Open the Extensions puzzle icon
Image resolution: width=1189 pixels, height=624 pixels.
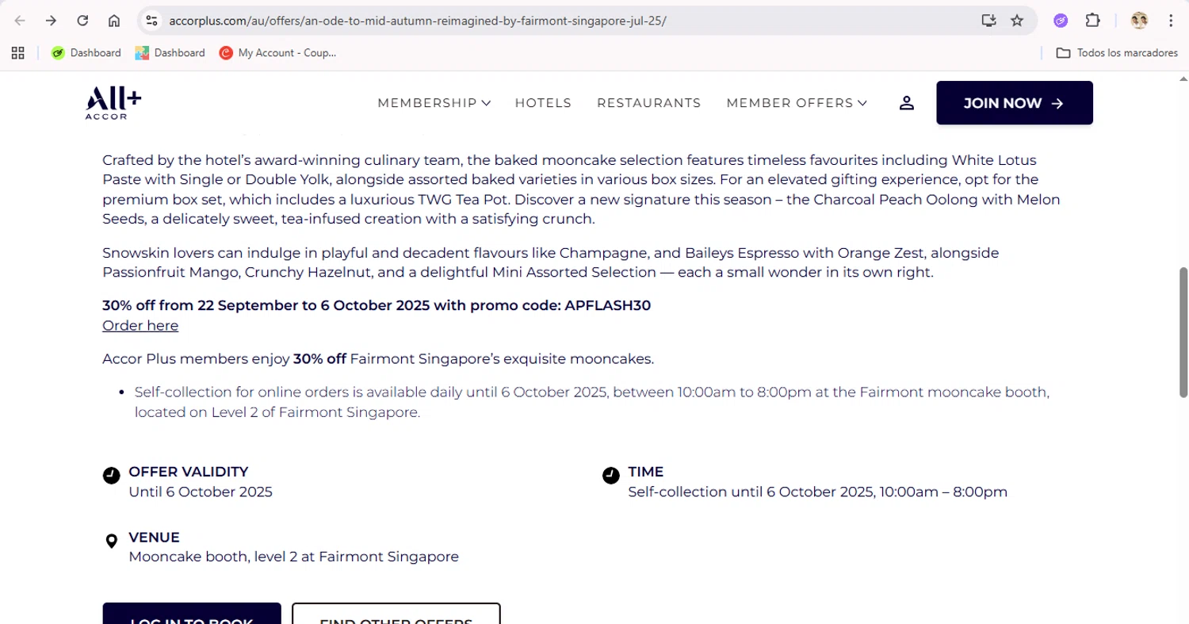point(1092,21)
